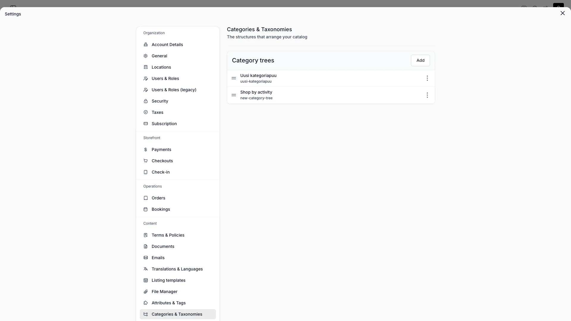Viewport: 571px width, 321px height.
Task: Open Terms & Policies settings
Action: 178,235
